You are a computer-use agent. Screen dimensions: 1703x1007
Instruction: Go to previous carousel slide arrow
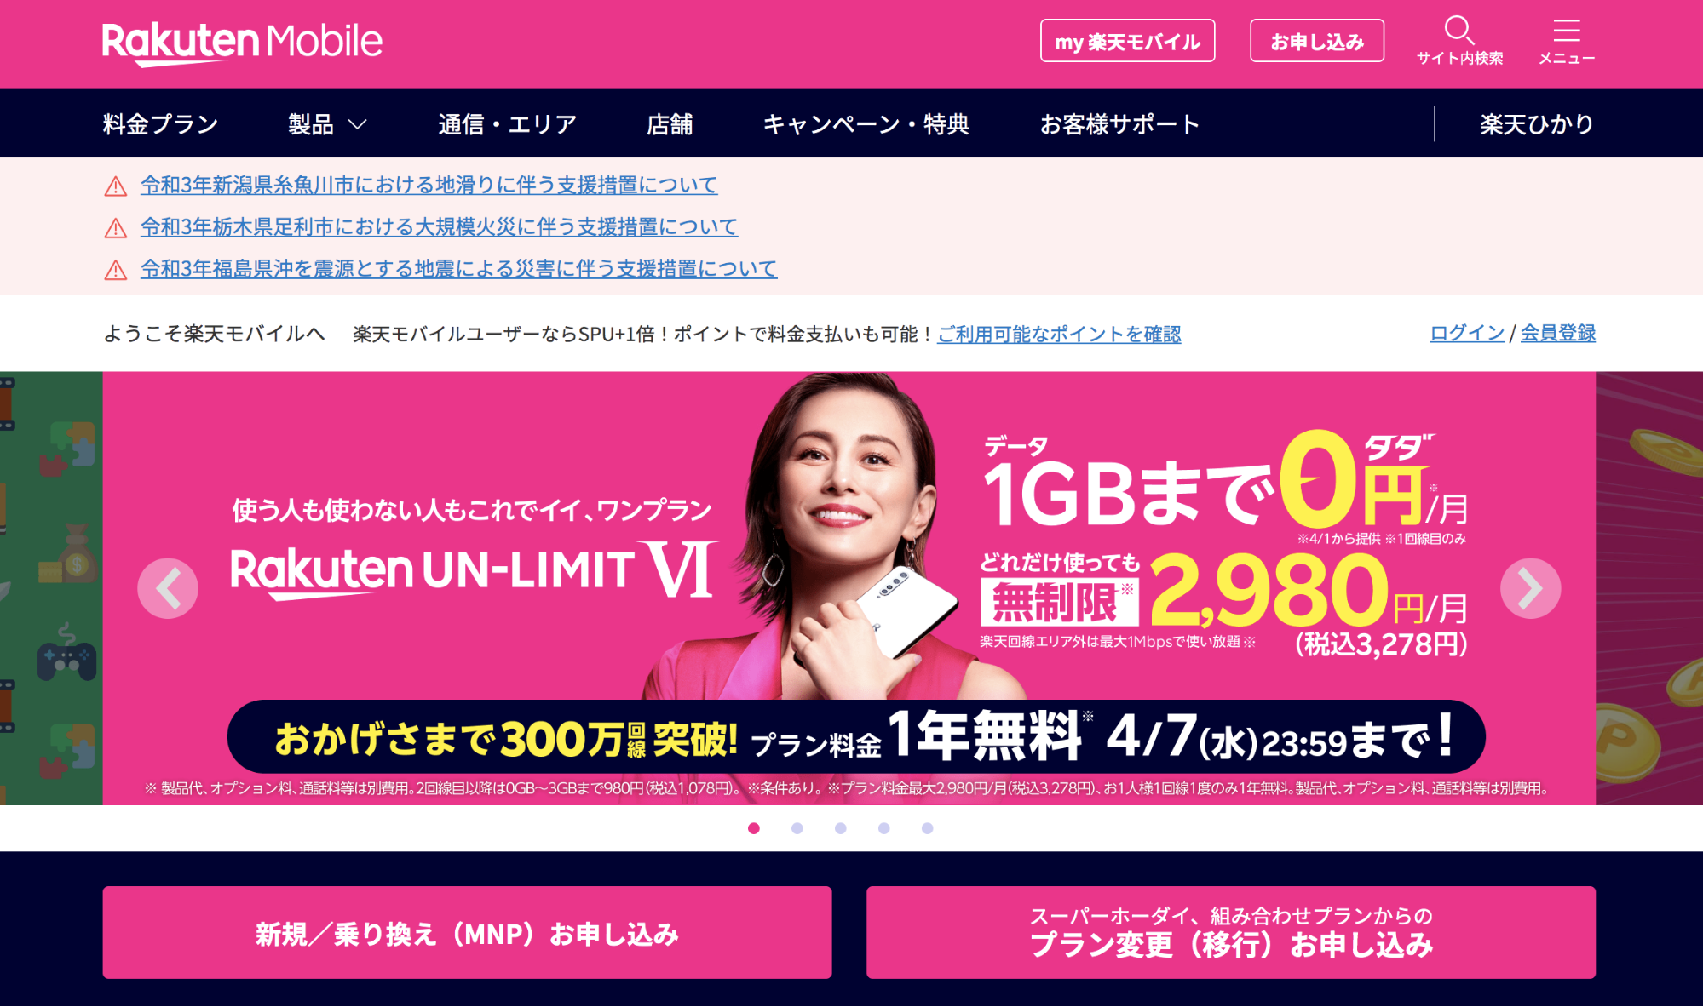pos(168,588)
